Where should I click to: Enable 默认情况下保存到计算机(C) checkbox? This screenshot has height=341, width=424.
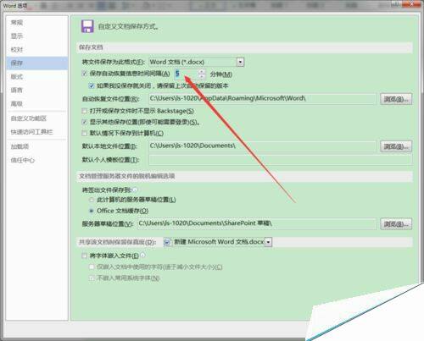[x=84, y=133]
